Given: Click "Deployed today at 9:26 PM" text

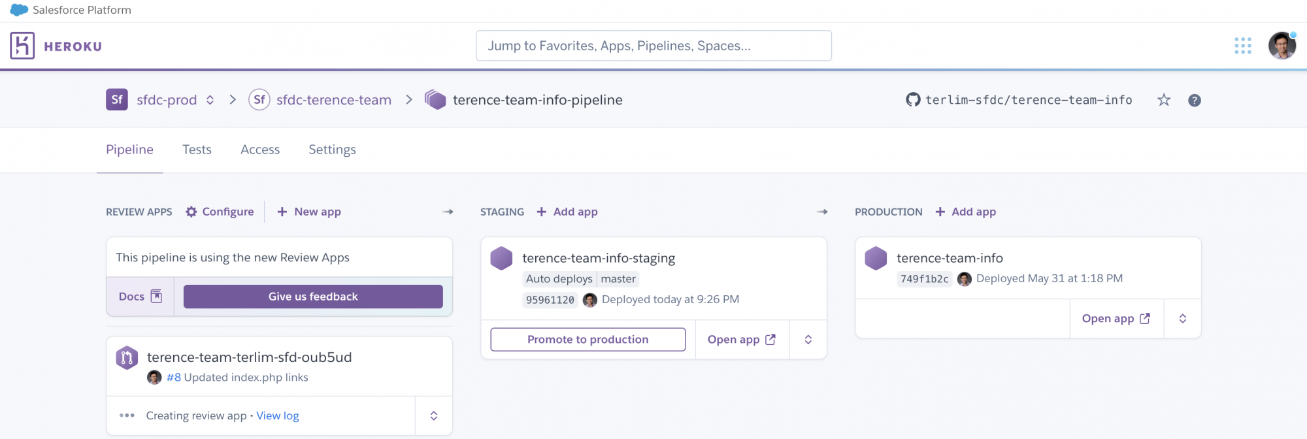Looking at the screenshot, I should 670,299.
